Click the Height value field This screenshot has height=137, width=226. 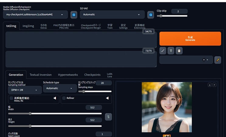94,120
